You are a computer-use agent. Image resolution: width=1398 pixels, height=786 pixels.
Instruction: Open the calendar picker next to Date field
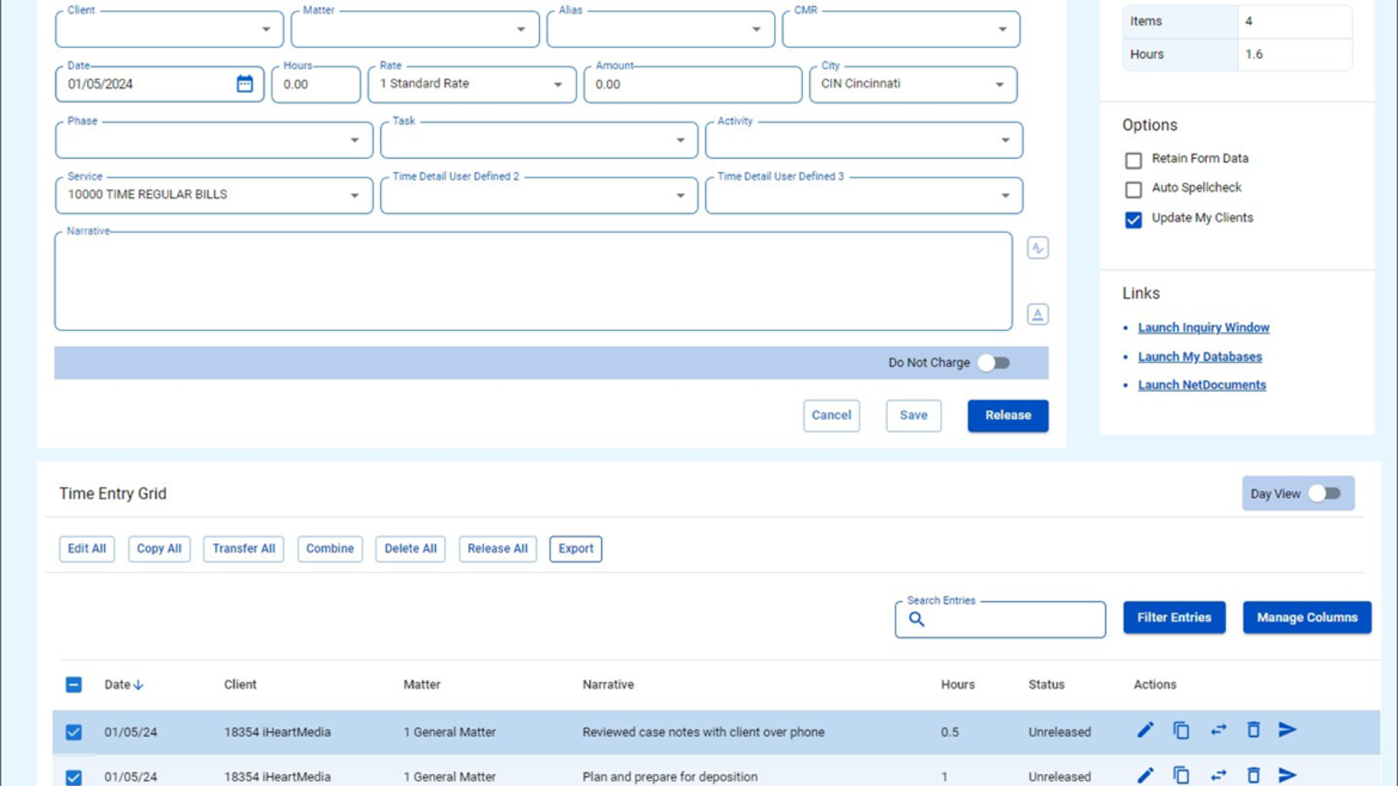246,84
